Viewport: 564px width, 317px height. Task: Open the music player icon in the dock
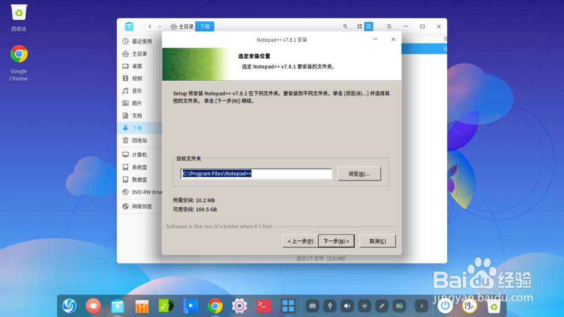tap(166, 306)
